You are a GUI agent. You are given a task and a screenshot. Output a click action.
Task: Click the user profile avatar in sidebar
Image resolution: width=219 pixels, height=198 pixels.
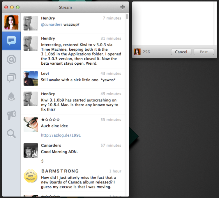[x=11, y=22]
